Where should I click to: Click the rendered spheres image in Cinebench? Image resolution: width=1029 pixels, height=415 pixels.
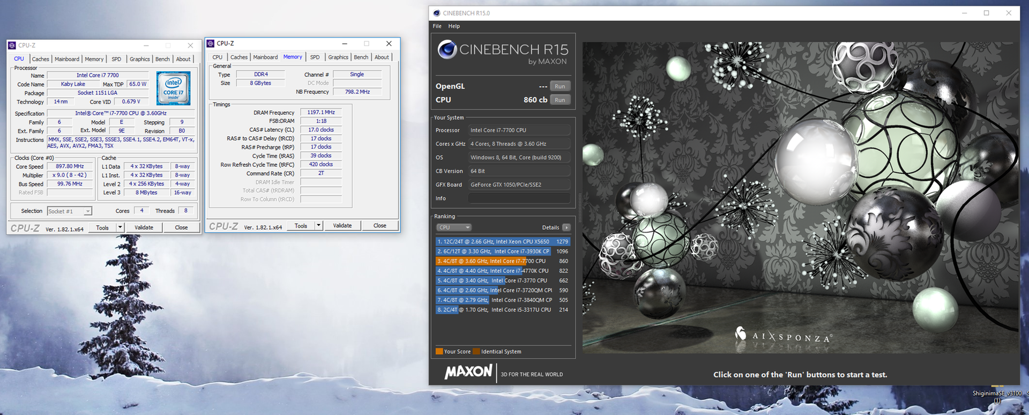(801, 197)
